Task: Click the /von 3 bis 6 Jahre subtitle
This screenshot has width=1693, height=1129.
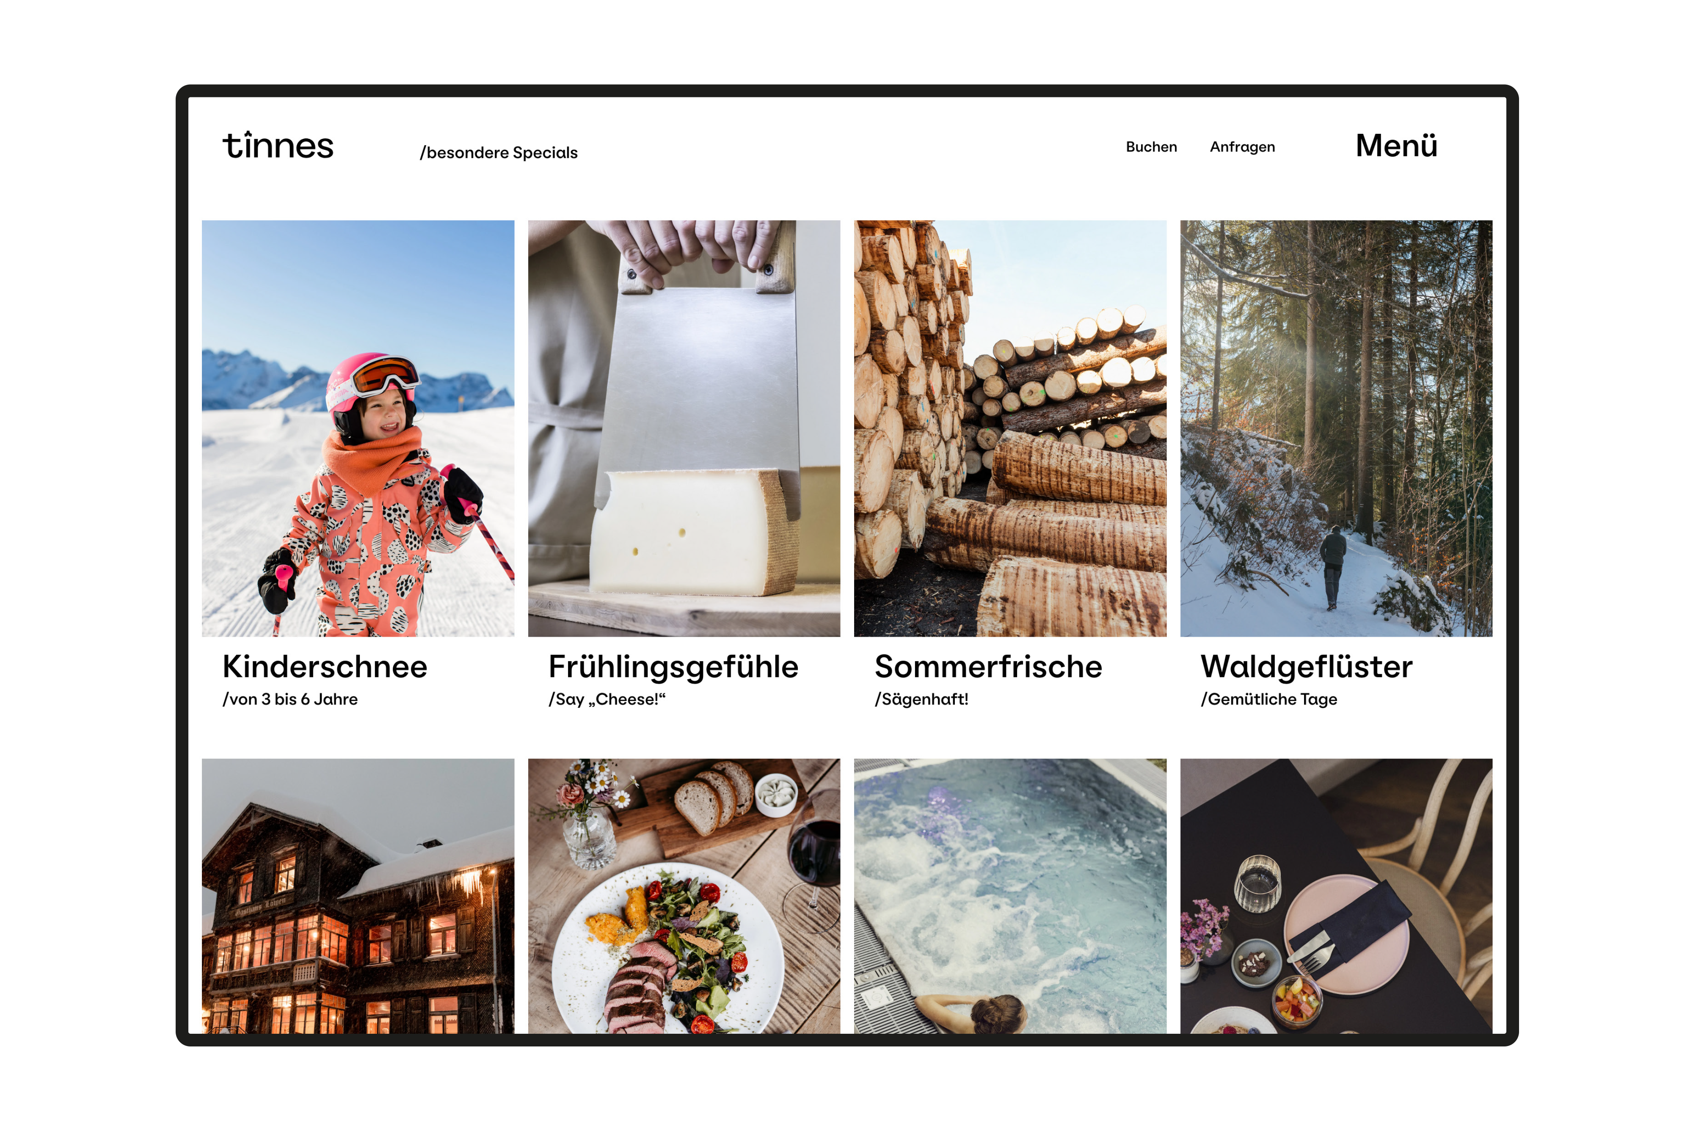Action: [x=290, y=699]
